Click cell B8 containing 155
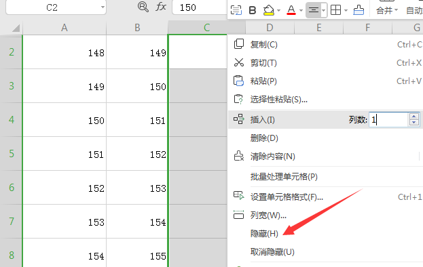 137,253
